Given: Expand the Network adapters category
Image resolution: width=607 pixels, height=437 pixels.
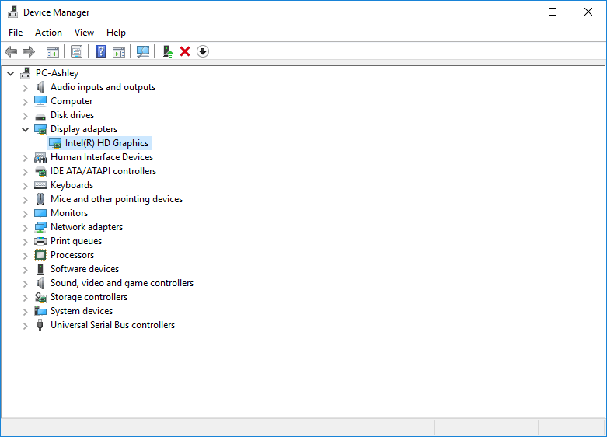Looking at the screenshot, I should coord(25,227).
